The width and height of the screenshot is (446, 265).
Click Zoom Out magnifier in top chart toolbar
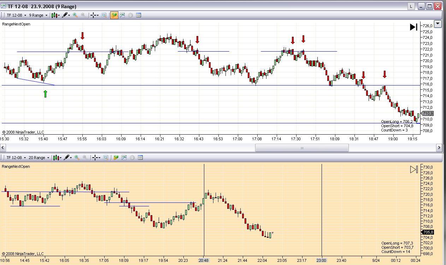(83, 15)
